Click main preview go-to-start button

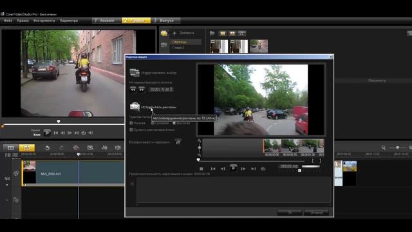56,133
